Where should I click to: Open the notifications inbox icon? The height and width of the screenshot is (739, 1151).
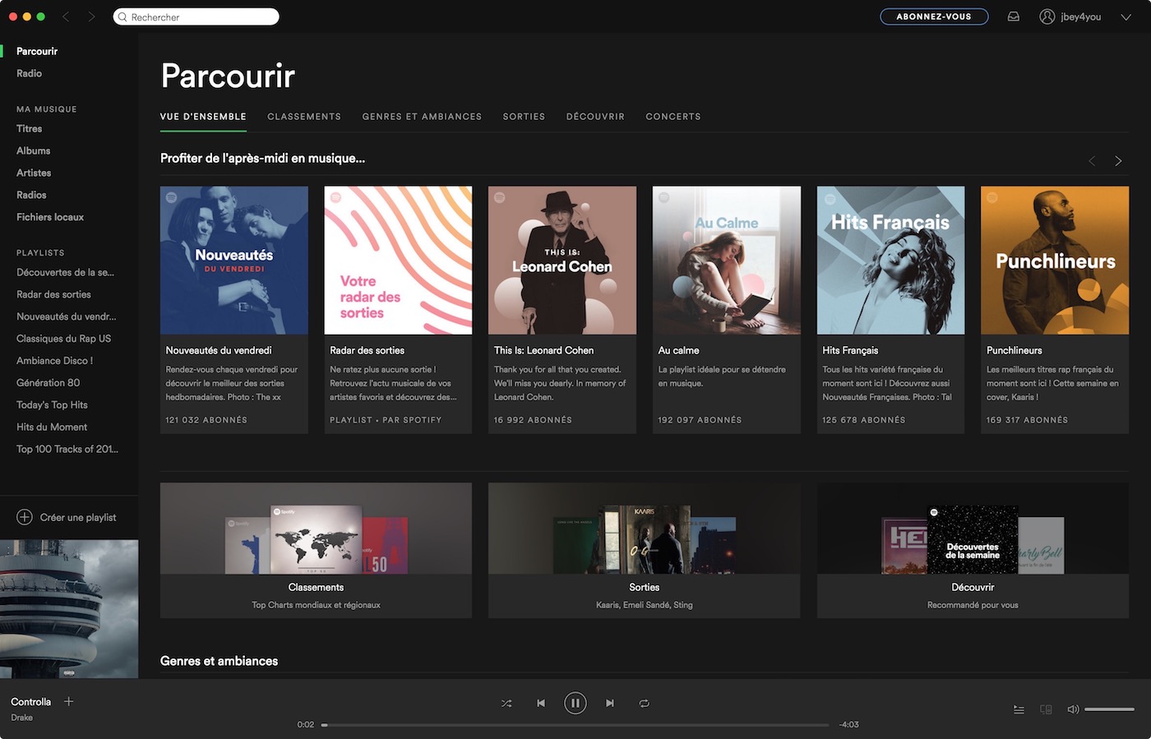coord(1014,16)
